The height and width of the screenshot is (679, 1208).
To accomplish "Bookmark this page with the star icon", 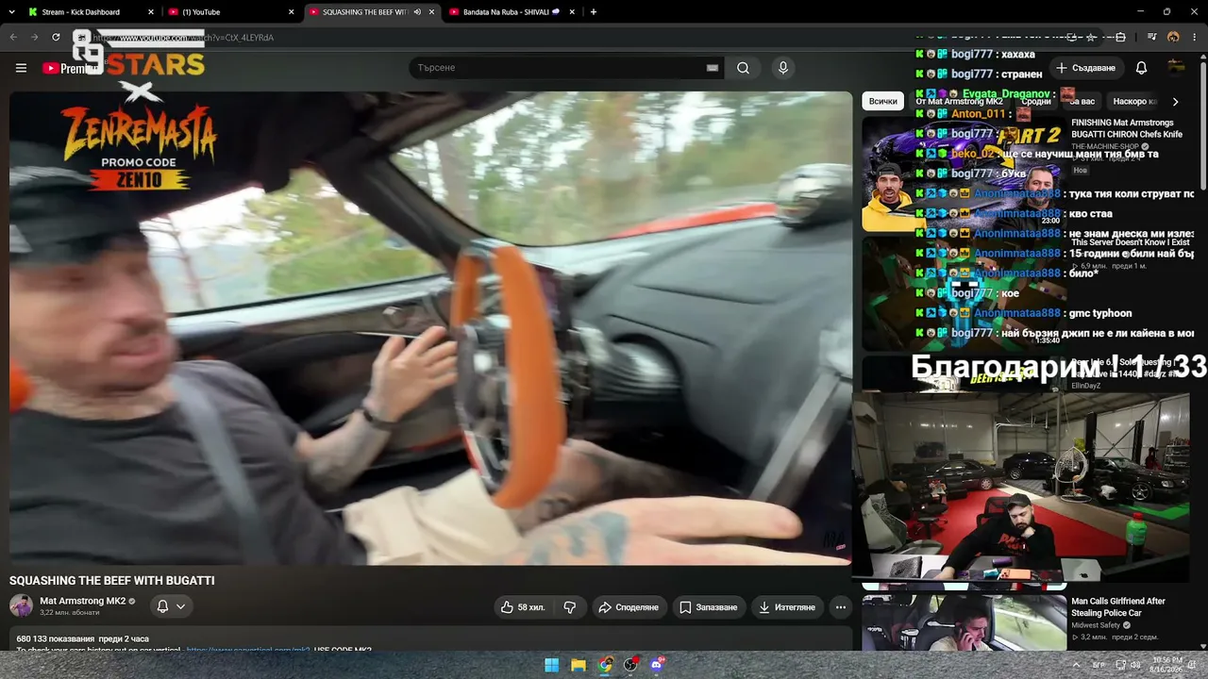I will pos(1091,38).
